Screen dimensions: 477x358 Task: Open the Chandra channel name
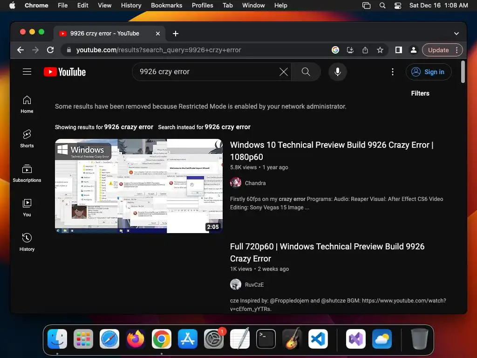(x=255, y=183)
